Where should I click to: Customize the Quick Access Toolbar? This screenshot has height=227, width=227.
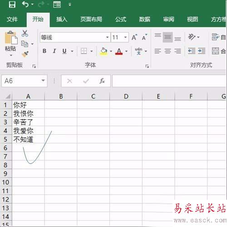pyautogui.click(x=70, y=5)
